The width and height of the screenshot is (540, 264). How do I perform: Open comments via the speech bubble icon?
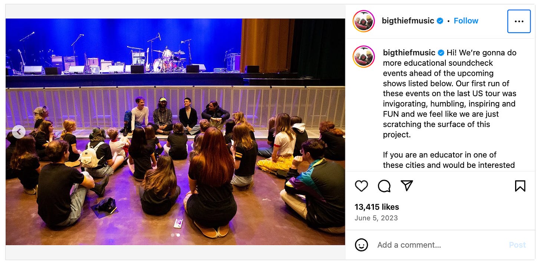point(384,186)
